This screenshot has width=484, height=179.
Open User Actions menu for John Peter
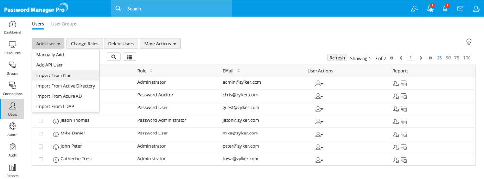point(319,147)
